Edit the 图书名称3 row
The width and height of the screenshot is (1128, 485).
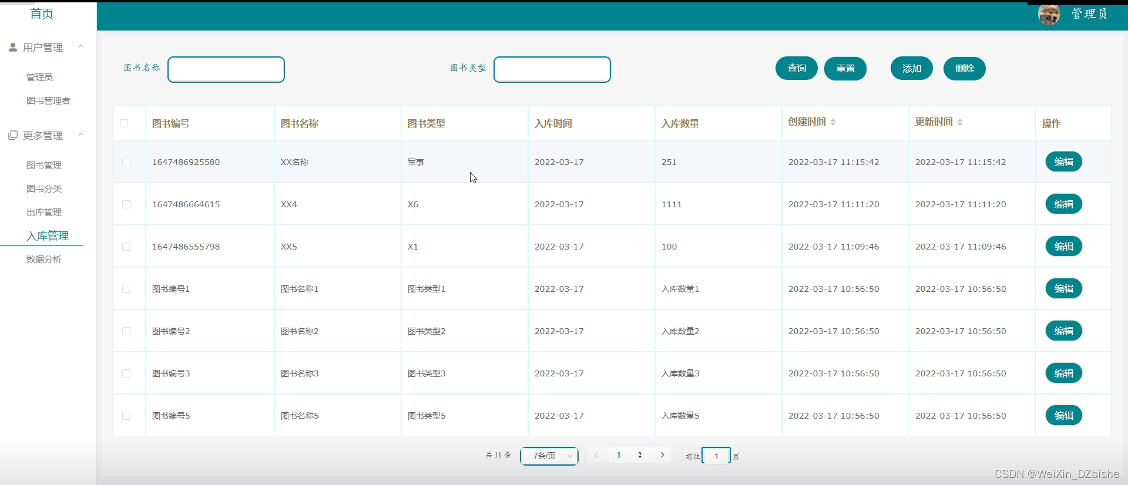click(1064, 373)
